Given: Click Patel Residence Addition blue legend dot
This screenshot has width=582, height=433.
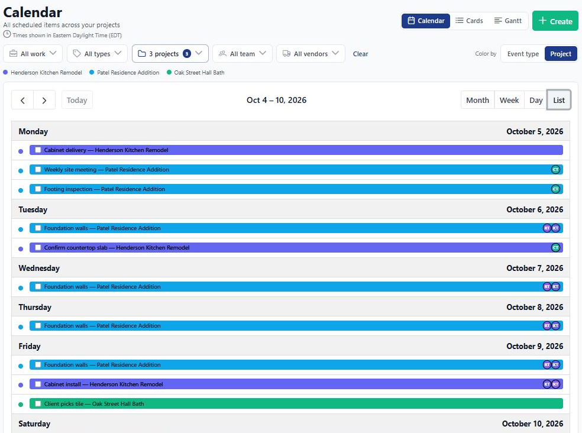Looking at the screenshot, I should coord(92,72).
